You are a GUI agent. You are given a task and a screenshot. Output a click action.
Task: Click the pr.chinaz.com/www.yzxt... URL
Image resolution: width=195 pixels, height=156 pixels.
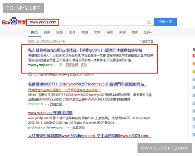(46, 127)
